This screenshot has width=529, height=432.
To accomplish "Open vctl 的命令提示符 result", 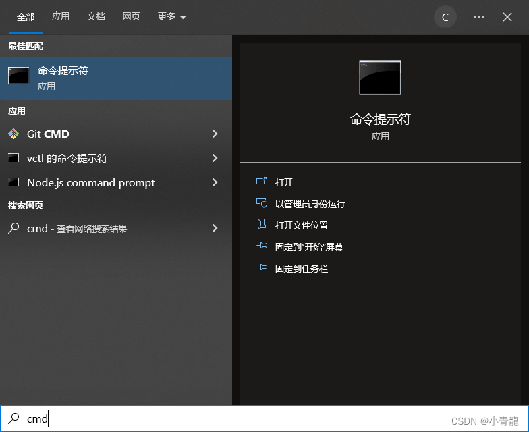I will pos(116,158).
